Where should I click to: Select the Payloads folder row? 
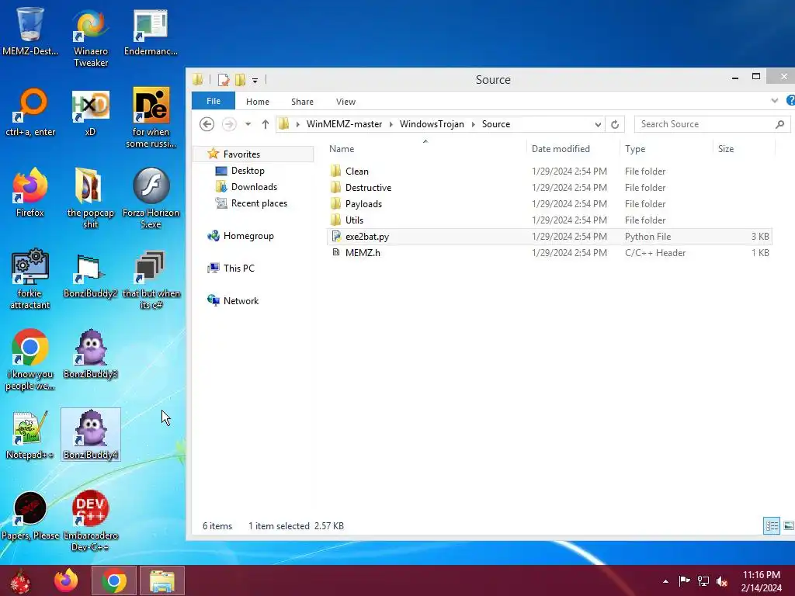click(550, 204)
